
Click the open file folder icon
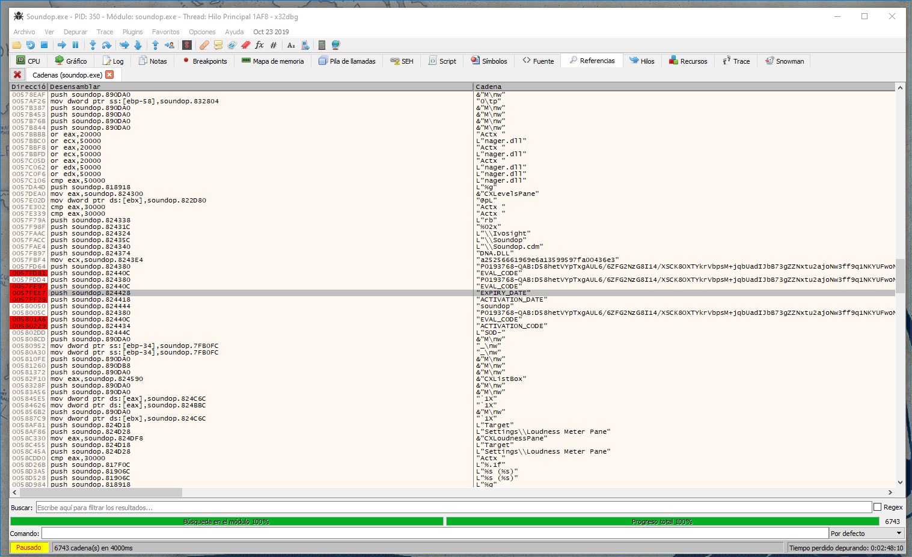[x=17, y=45]
